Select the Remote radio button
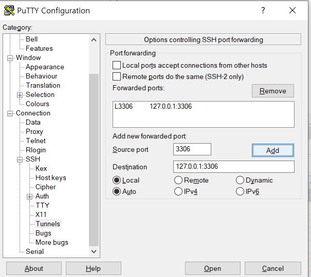 pyautogui.click(x=178, y=180)
